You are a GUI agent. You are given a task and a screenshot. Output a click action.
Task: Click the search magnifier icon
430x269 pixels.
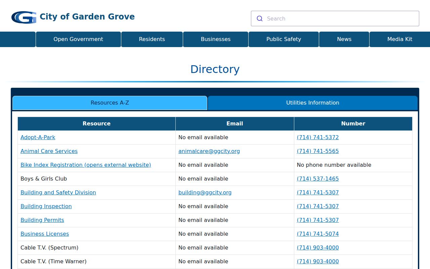pyautogui.click(x=260, y=18)
